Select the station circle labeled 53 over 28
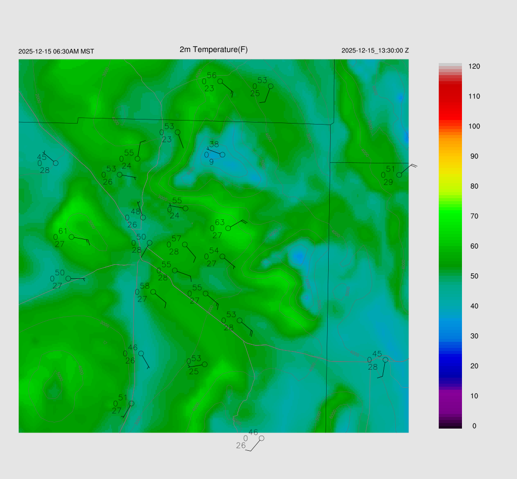The height and width of the screenshot is (479, 517). 239,321
